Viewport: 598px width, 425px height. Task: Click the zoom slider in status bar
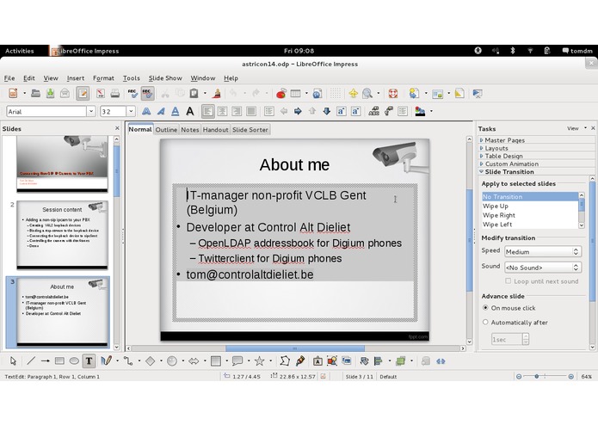[x=545, y=376]
